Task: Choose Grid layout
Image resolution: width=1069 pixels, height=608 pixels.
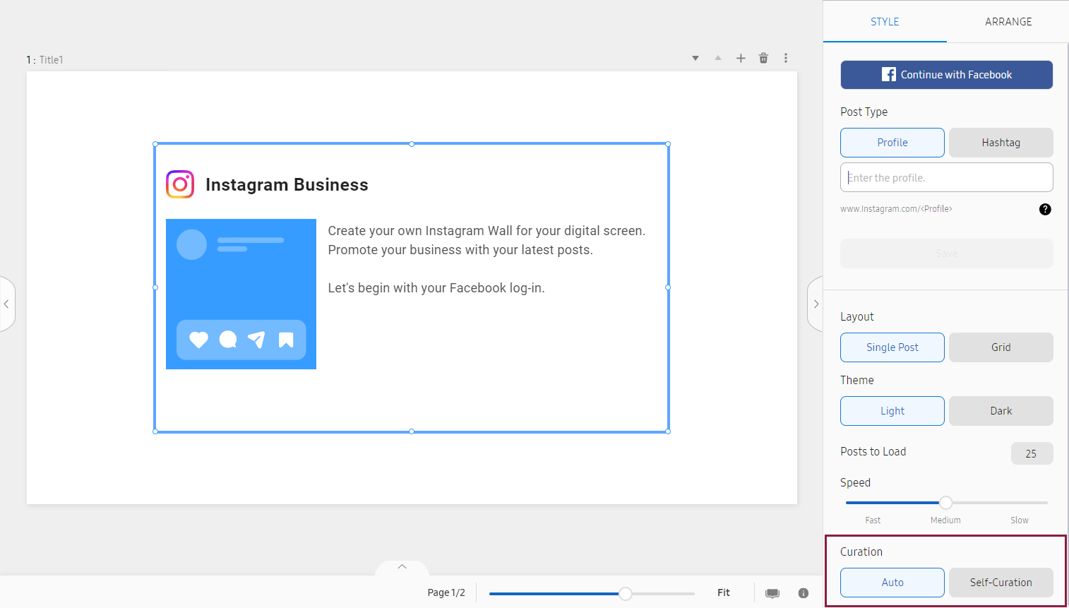Action: point(1001,347)
